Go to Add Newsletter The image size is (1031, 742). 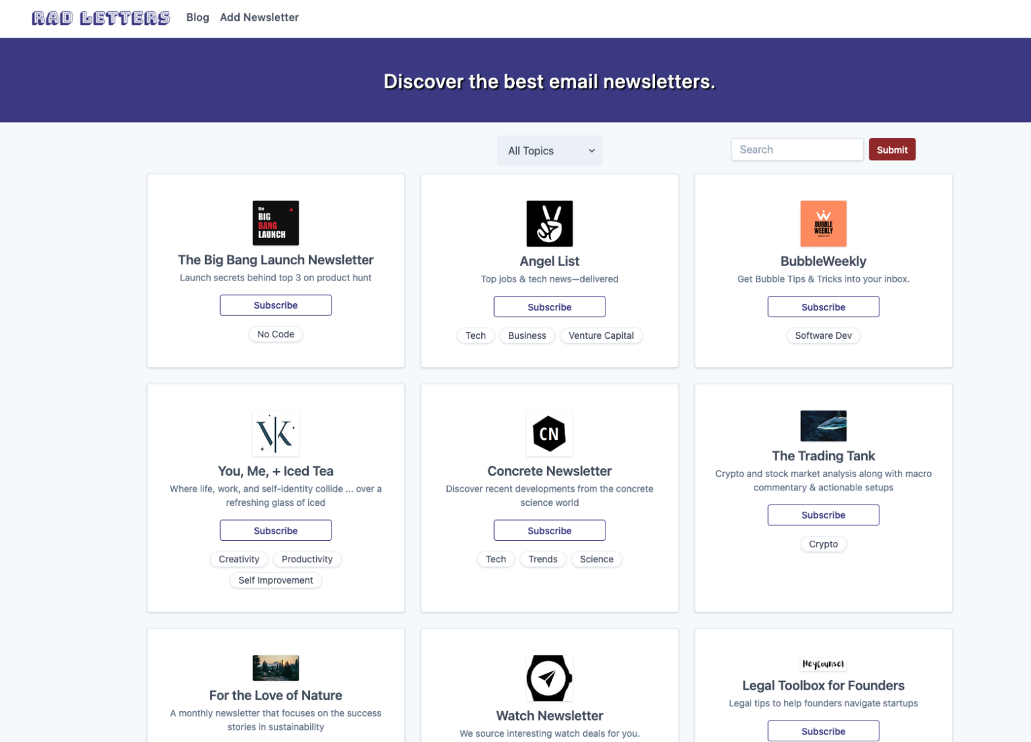[259, 17]
